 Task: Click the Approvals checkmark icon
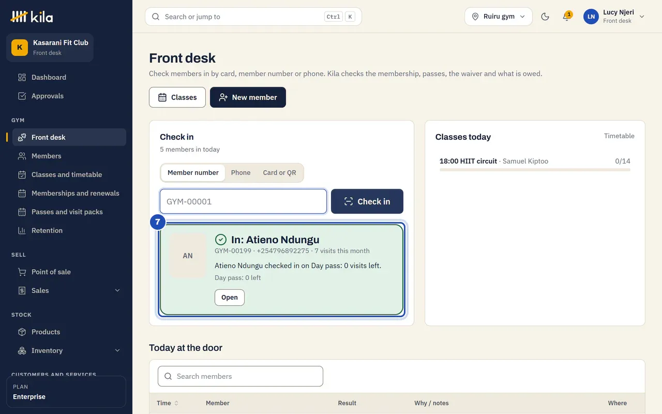(22, 96)
